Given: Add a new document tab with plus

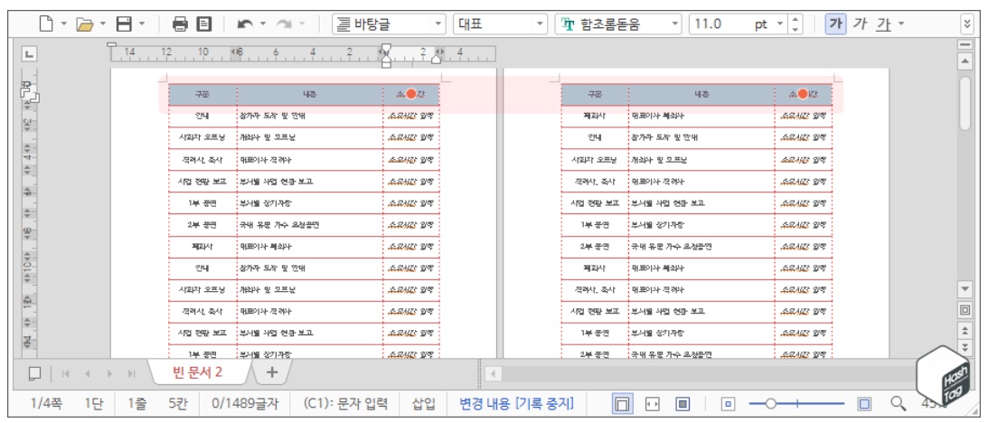Looking at the screenshot, I should (271, 372).
